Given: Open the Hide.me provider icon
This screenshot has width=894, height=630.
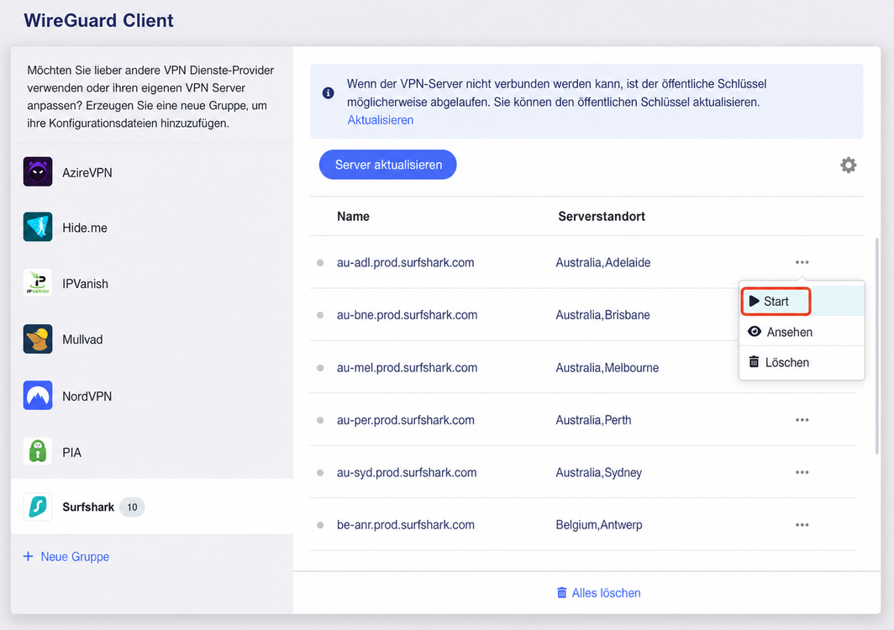Looking at the screenshot, I should [38, 227].
